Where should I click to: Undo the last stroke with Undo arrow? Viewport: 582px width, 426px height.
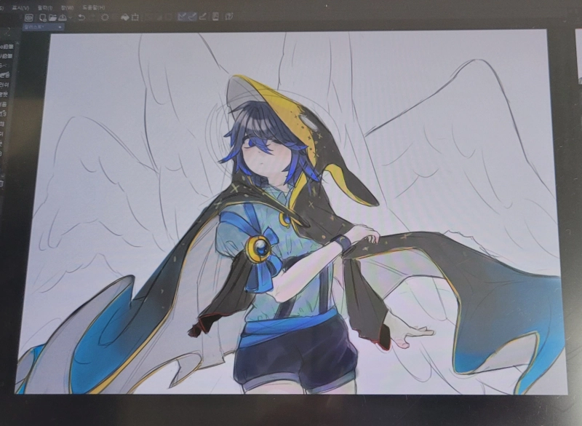(x=81, y=17)
